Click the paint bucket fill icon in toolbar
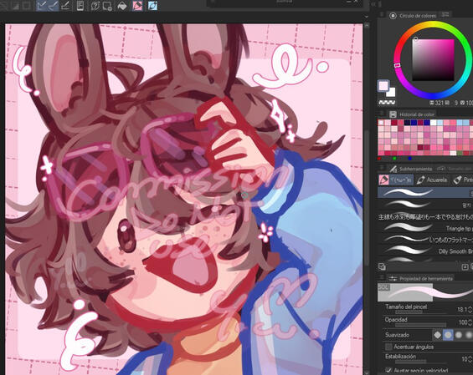Image resolution: width=473 pixels, height=375 pixels. click(122, 6)
